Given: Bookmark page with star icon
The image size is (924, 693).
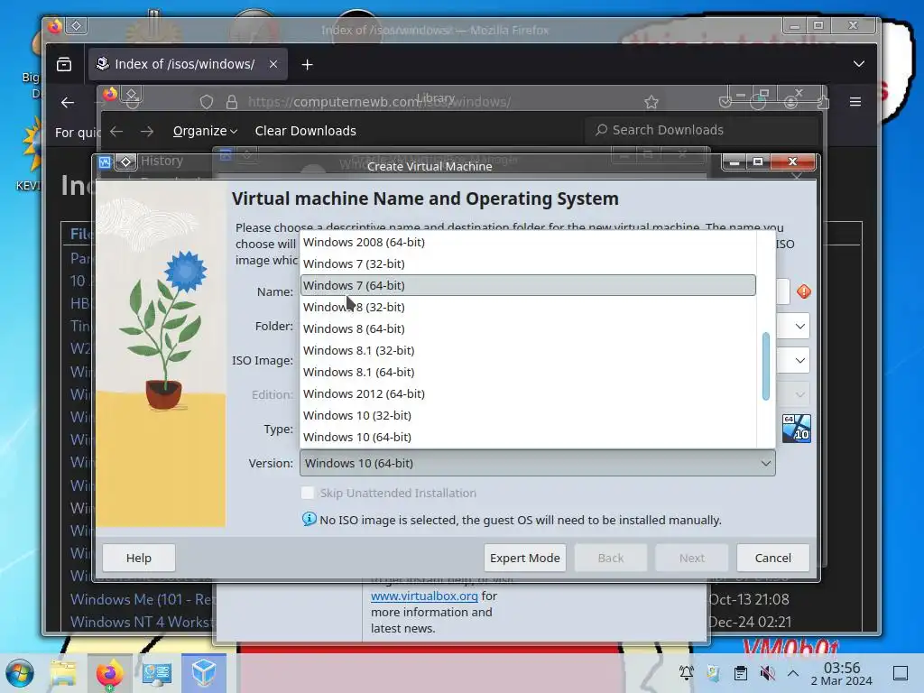Looking at the screenshot, I should coord(651,102).
